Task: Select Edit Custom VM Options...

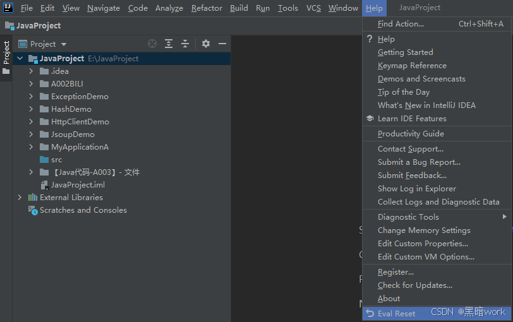Action: point(437,256)
